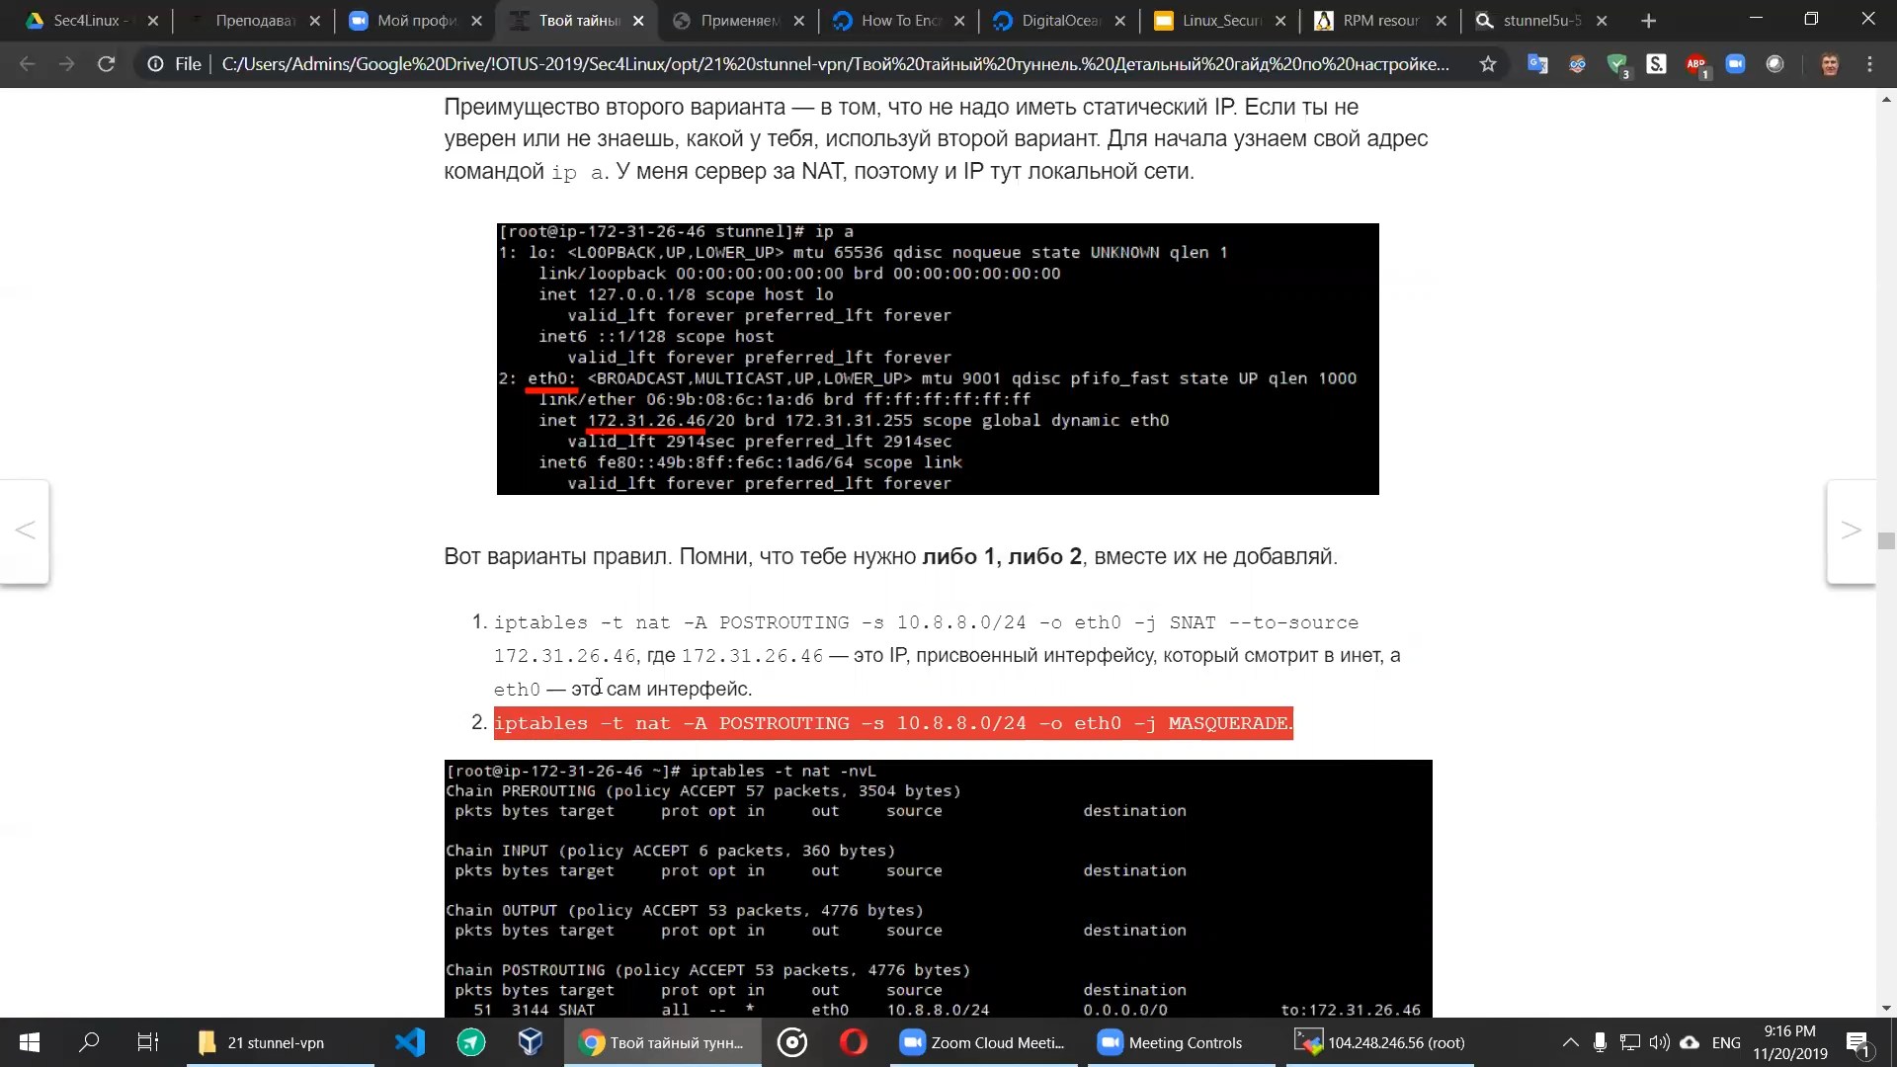Open the Chrome three-dot menu
The height and width of the screenshot is (1067, 1897).
pos(1869,64)
